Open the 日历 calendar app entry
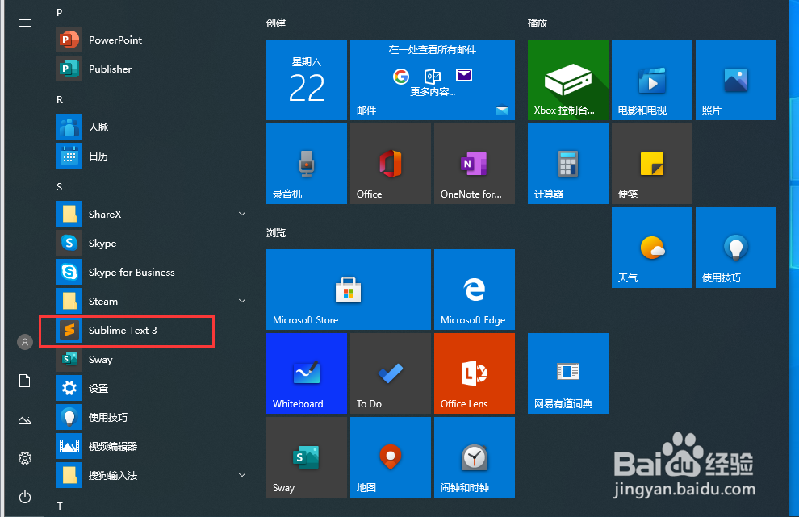 point(153,156)
